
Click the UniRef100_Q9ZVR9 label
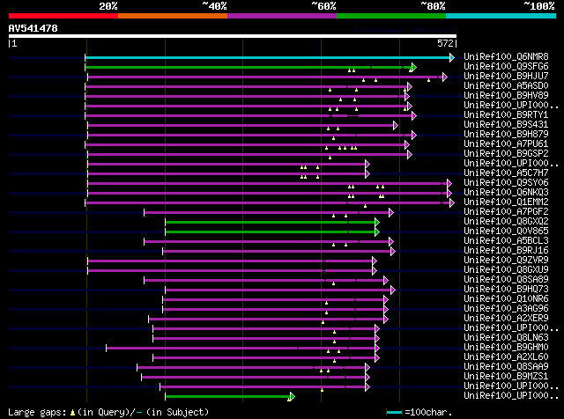point(506,261)
